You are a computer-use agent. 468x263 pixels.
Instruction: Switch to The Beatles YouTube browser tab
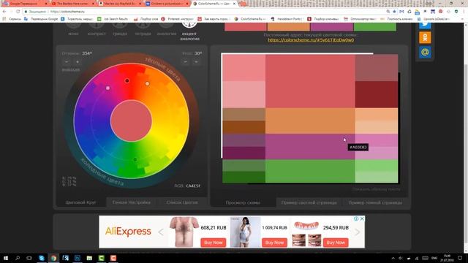click(x=72, y=4)
